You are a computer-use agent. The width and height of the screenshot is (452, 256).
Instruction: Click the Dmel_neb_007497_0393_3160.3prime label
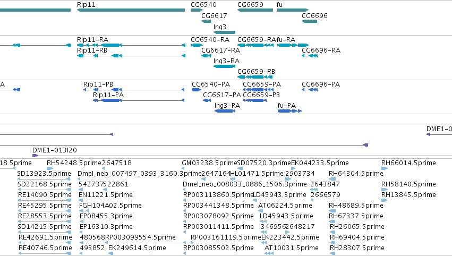point(140,174)
